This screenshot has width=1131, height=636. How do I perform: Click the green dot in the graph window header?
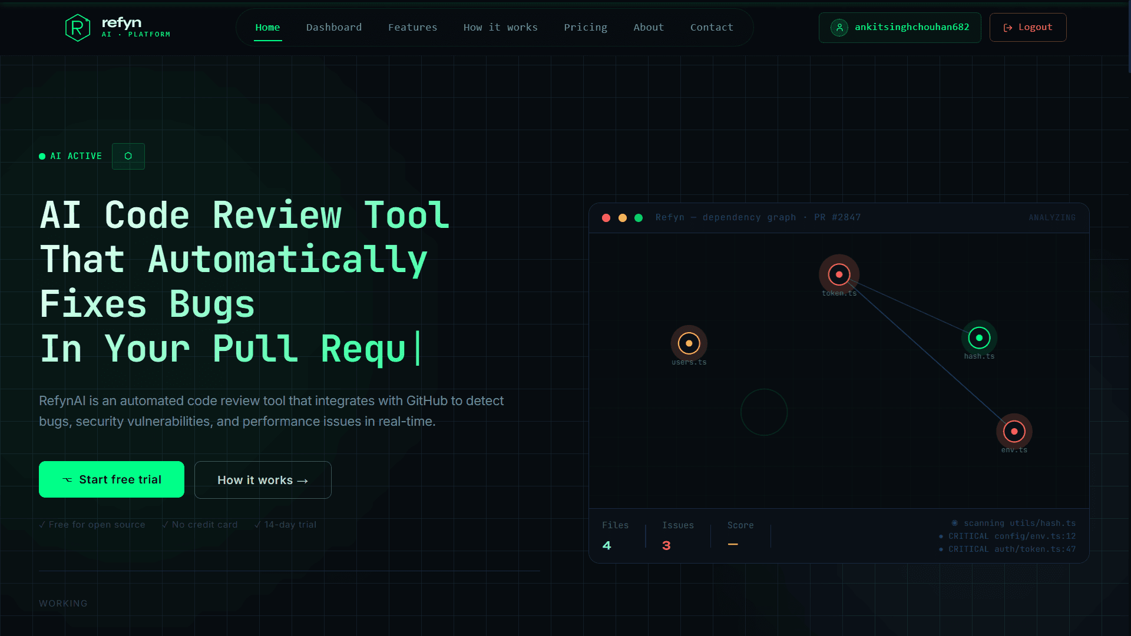(639, 218)
